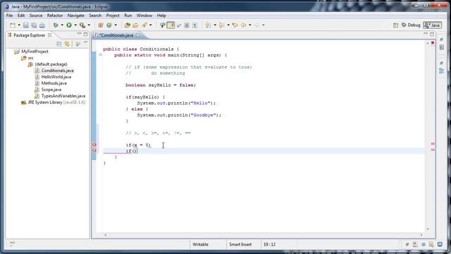The image size is (451, 254).
Task: Click the Last Edit Location icon
Action: [235, 25]
